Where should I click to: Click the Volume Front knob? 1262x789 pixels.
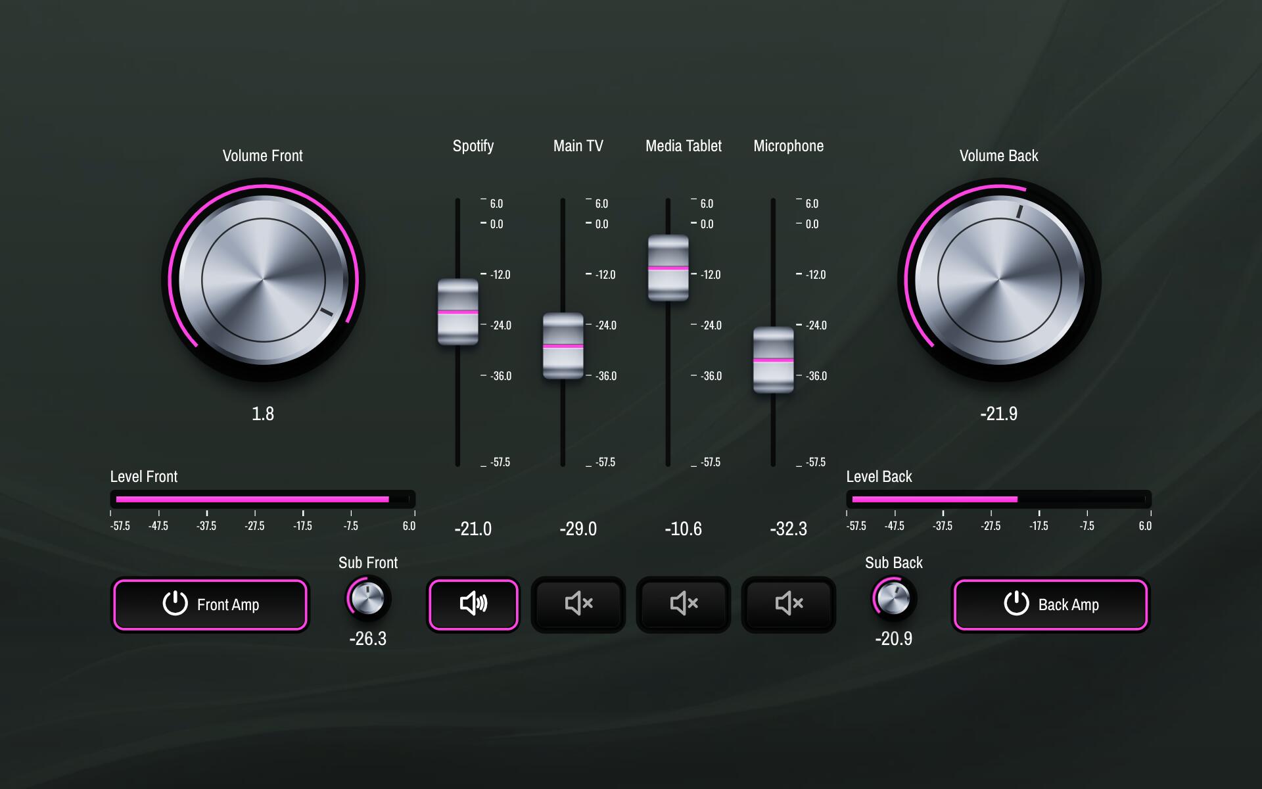click(x=263, y=280)
